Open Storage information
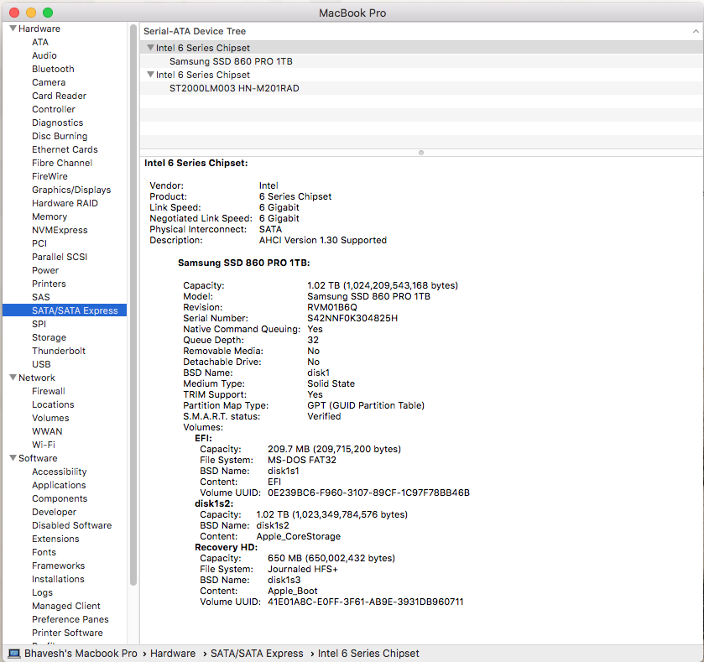 point(49,337)
